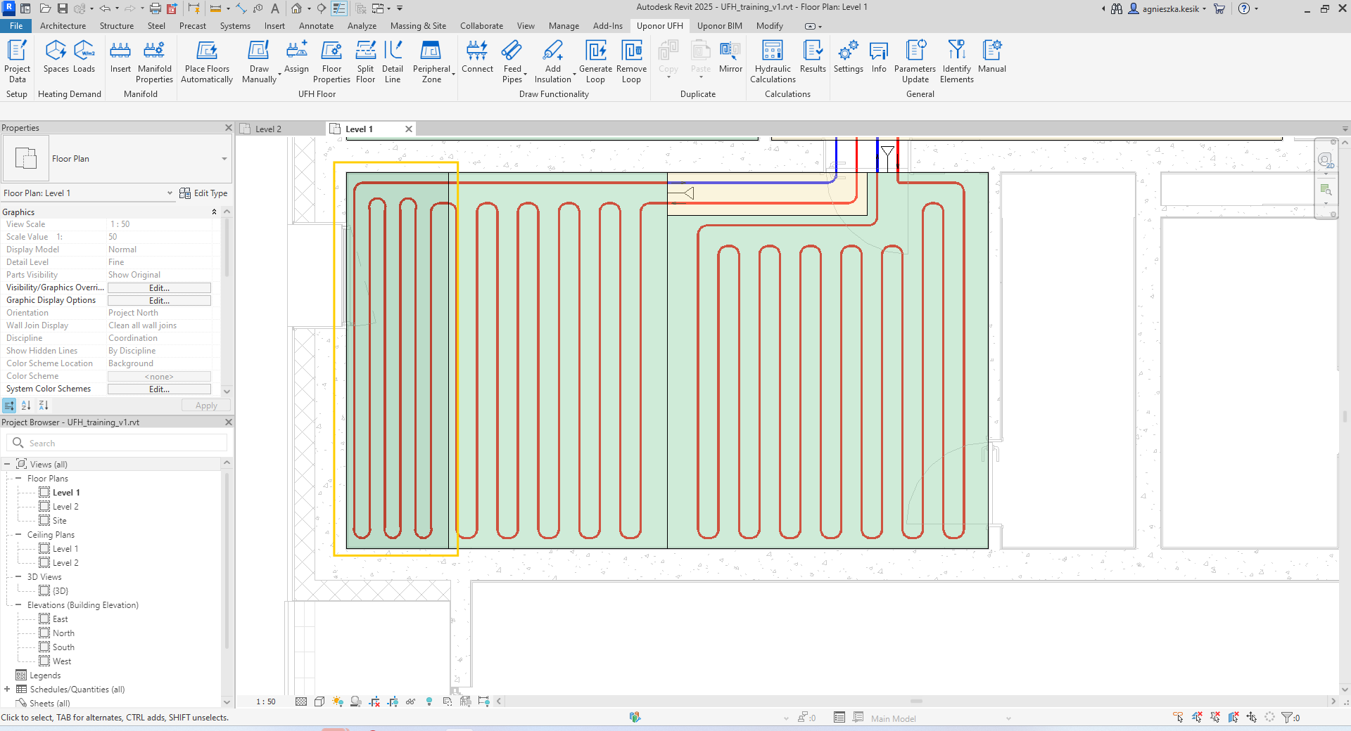The width and height of the screenshot is (1351, 731).
Task: Toggle Visual Style in view control bar
Action: point(319,701)
